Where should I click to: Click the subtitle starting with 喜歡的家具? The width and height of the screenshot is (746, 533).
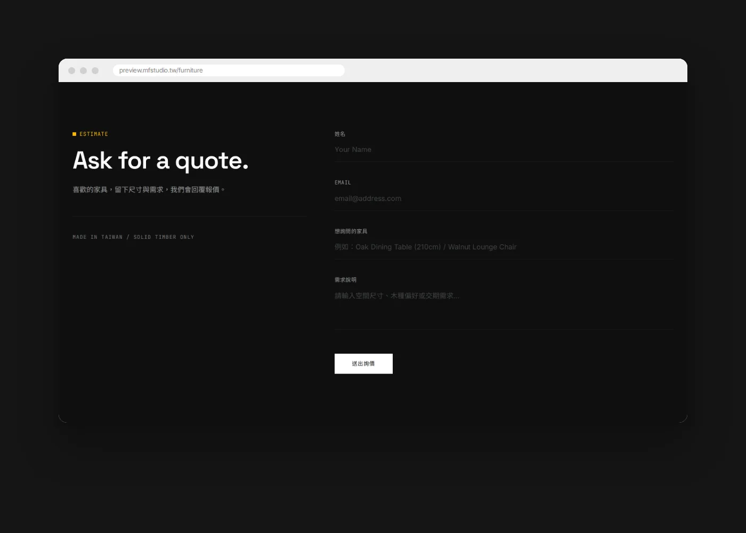149,190
